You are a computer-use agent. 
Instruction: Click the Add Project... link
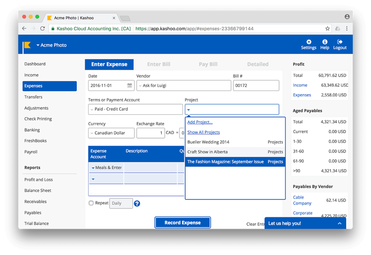[200, 122]
